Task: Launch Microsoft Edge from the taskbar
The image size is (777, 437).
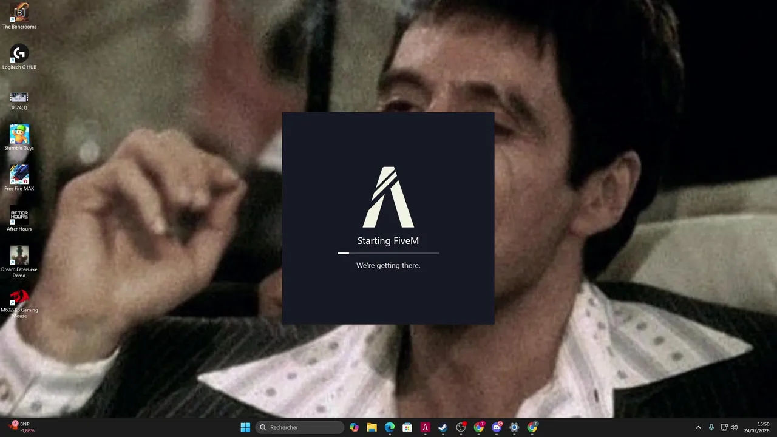Action: tap(390, 427)
